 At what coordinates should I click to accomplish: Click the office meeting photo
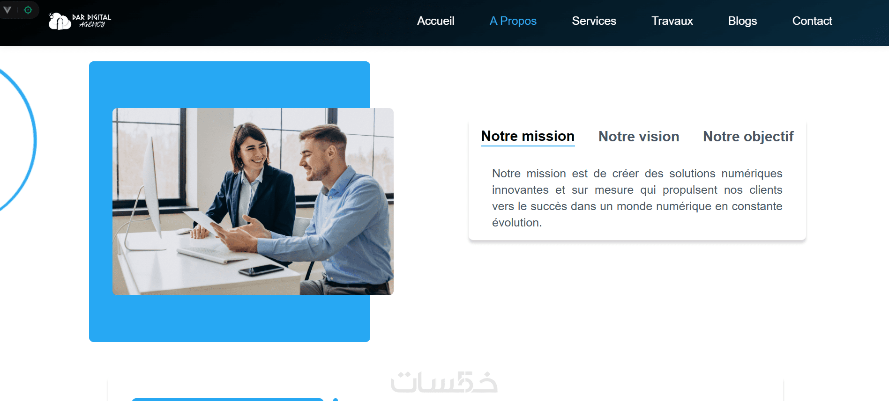(x=253, y=202)
